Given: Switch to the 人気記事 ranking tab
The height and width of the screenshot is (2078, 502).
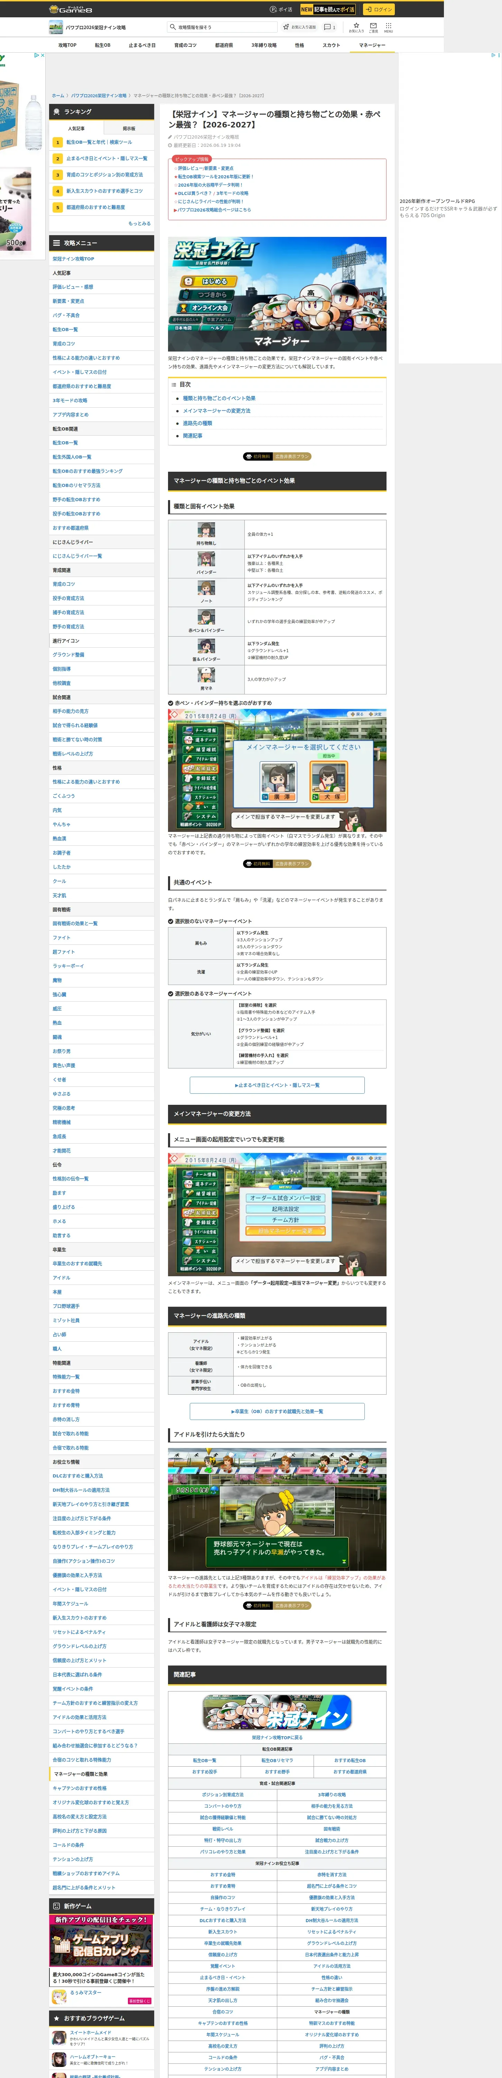Looking at the screenshot, I should click(76, 128).
